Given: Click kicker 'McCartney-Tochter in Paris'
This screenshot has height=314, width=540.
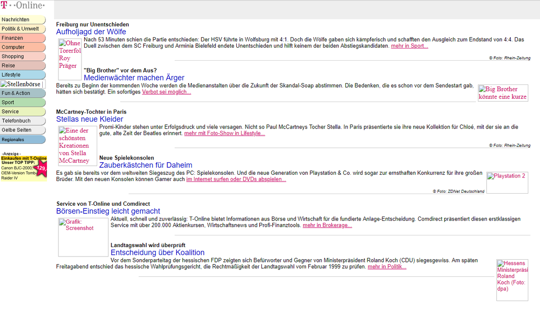Looking at the screenshot, I should point(91,112).
